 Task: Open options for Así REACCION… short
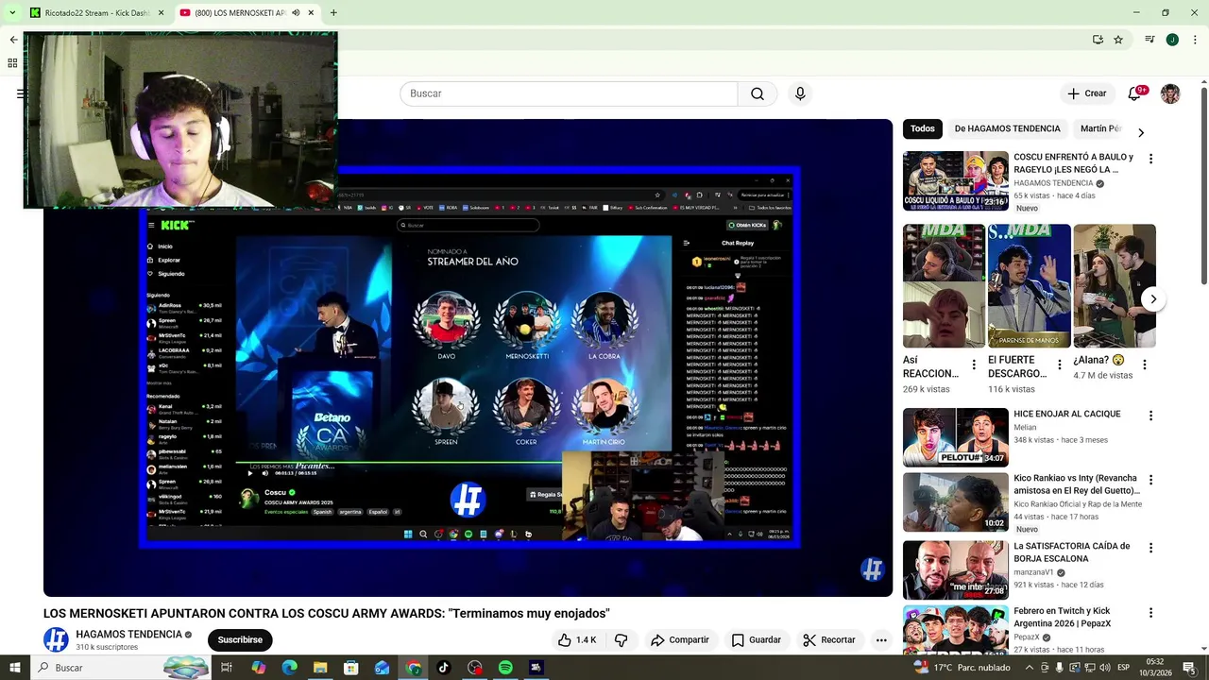pos(974,365)
